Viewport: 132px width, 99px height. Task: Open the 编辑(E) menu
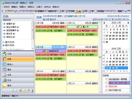15,7
